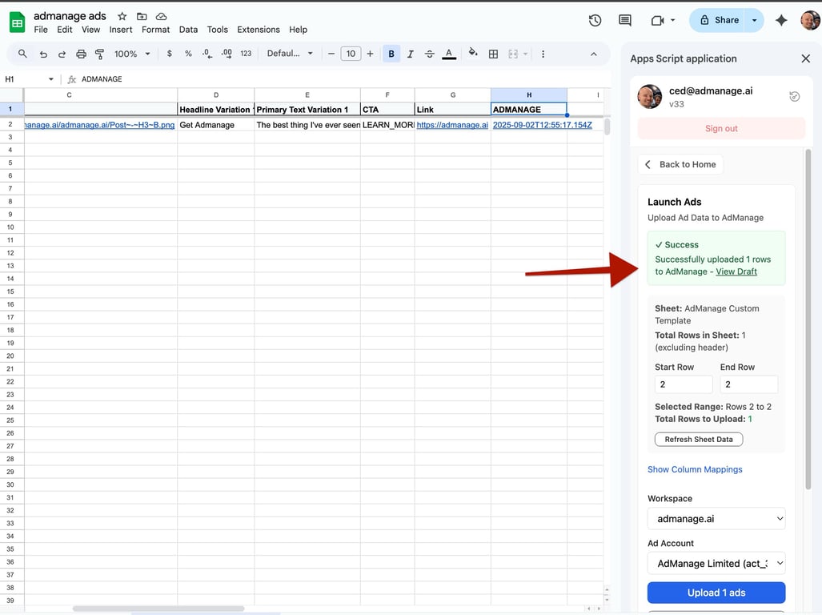Open the Insert menu

click(x=121, y=30)
